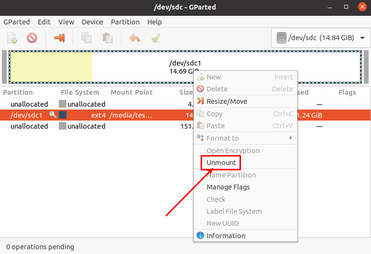Viewport: 371px width, 254px height.
Task: Open the Device menu
Action: [x=92, y=22]
